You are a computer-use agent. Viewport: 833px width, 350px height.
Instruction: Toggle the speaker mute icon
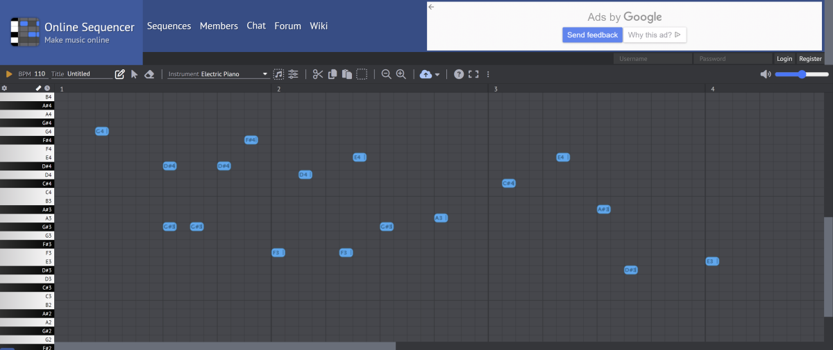(766, 74)
